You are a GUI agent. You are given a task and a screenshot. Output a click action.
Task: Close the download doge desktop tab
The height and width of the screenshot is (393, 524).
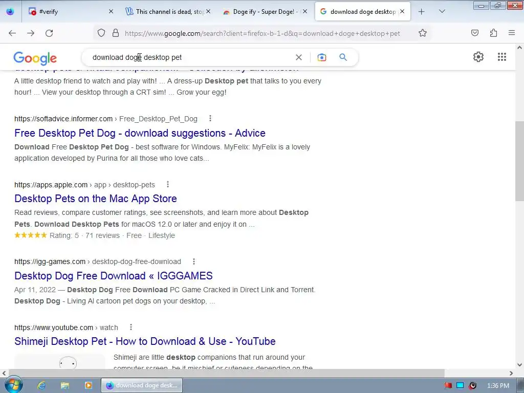pyautogui.click(x=402, y=11)
